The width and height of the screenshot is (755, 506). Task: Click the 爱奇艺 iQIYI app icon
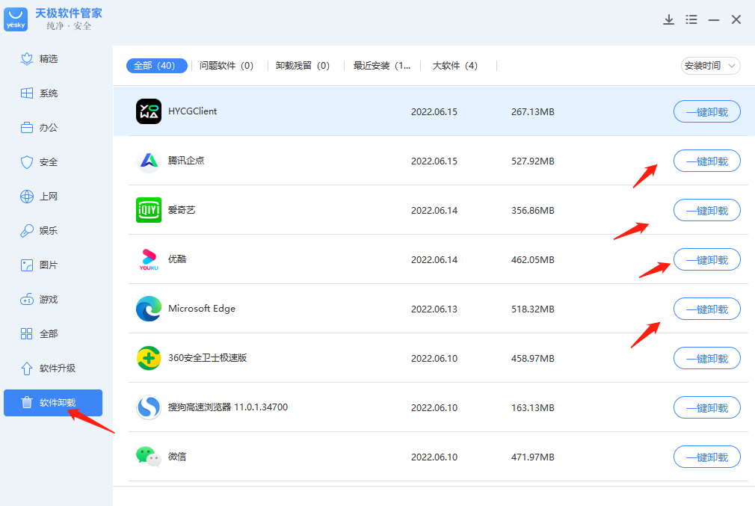(149, 210)
